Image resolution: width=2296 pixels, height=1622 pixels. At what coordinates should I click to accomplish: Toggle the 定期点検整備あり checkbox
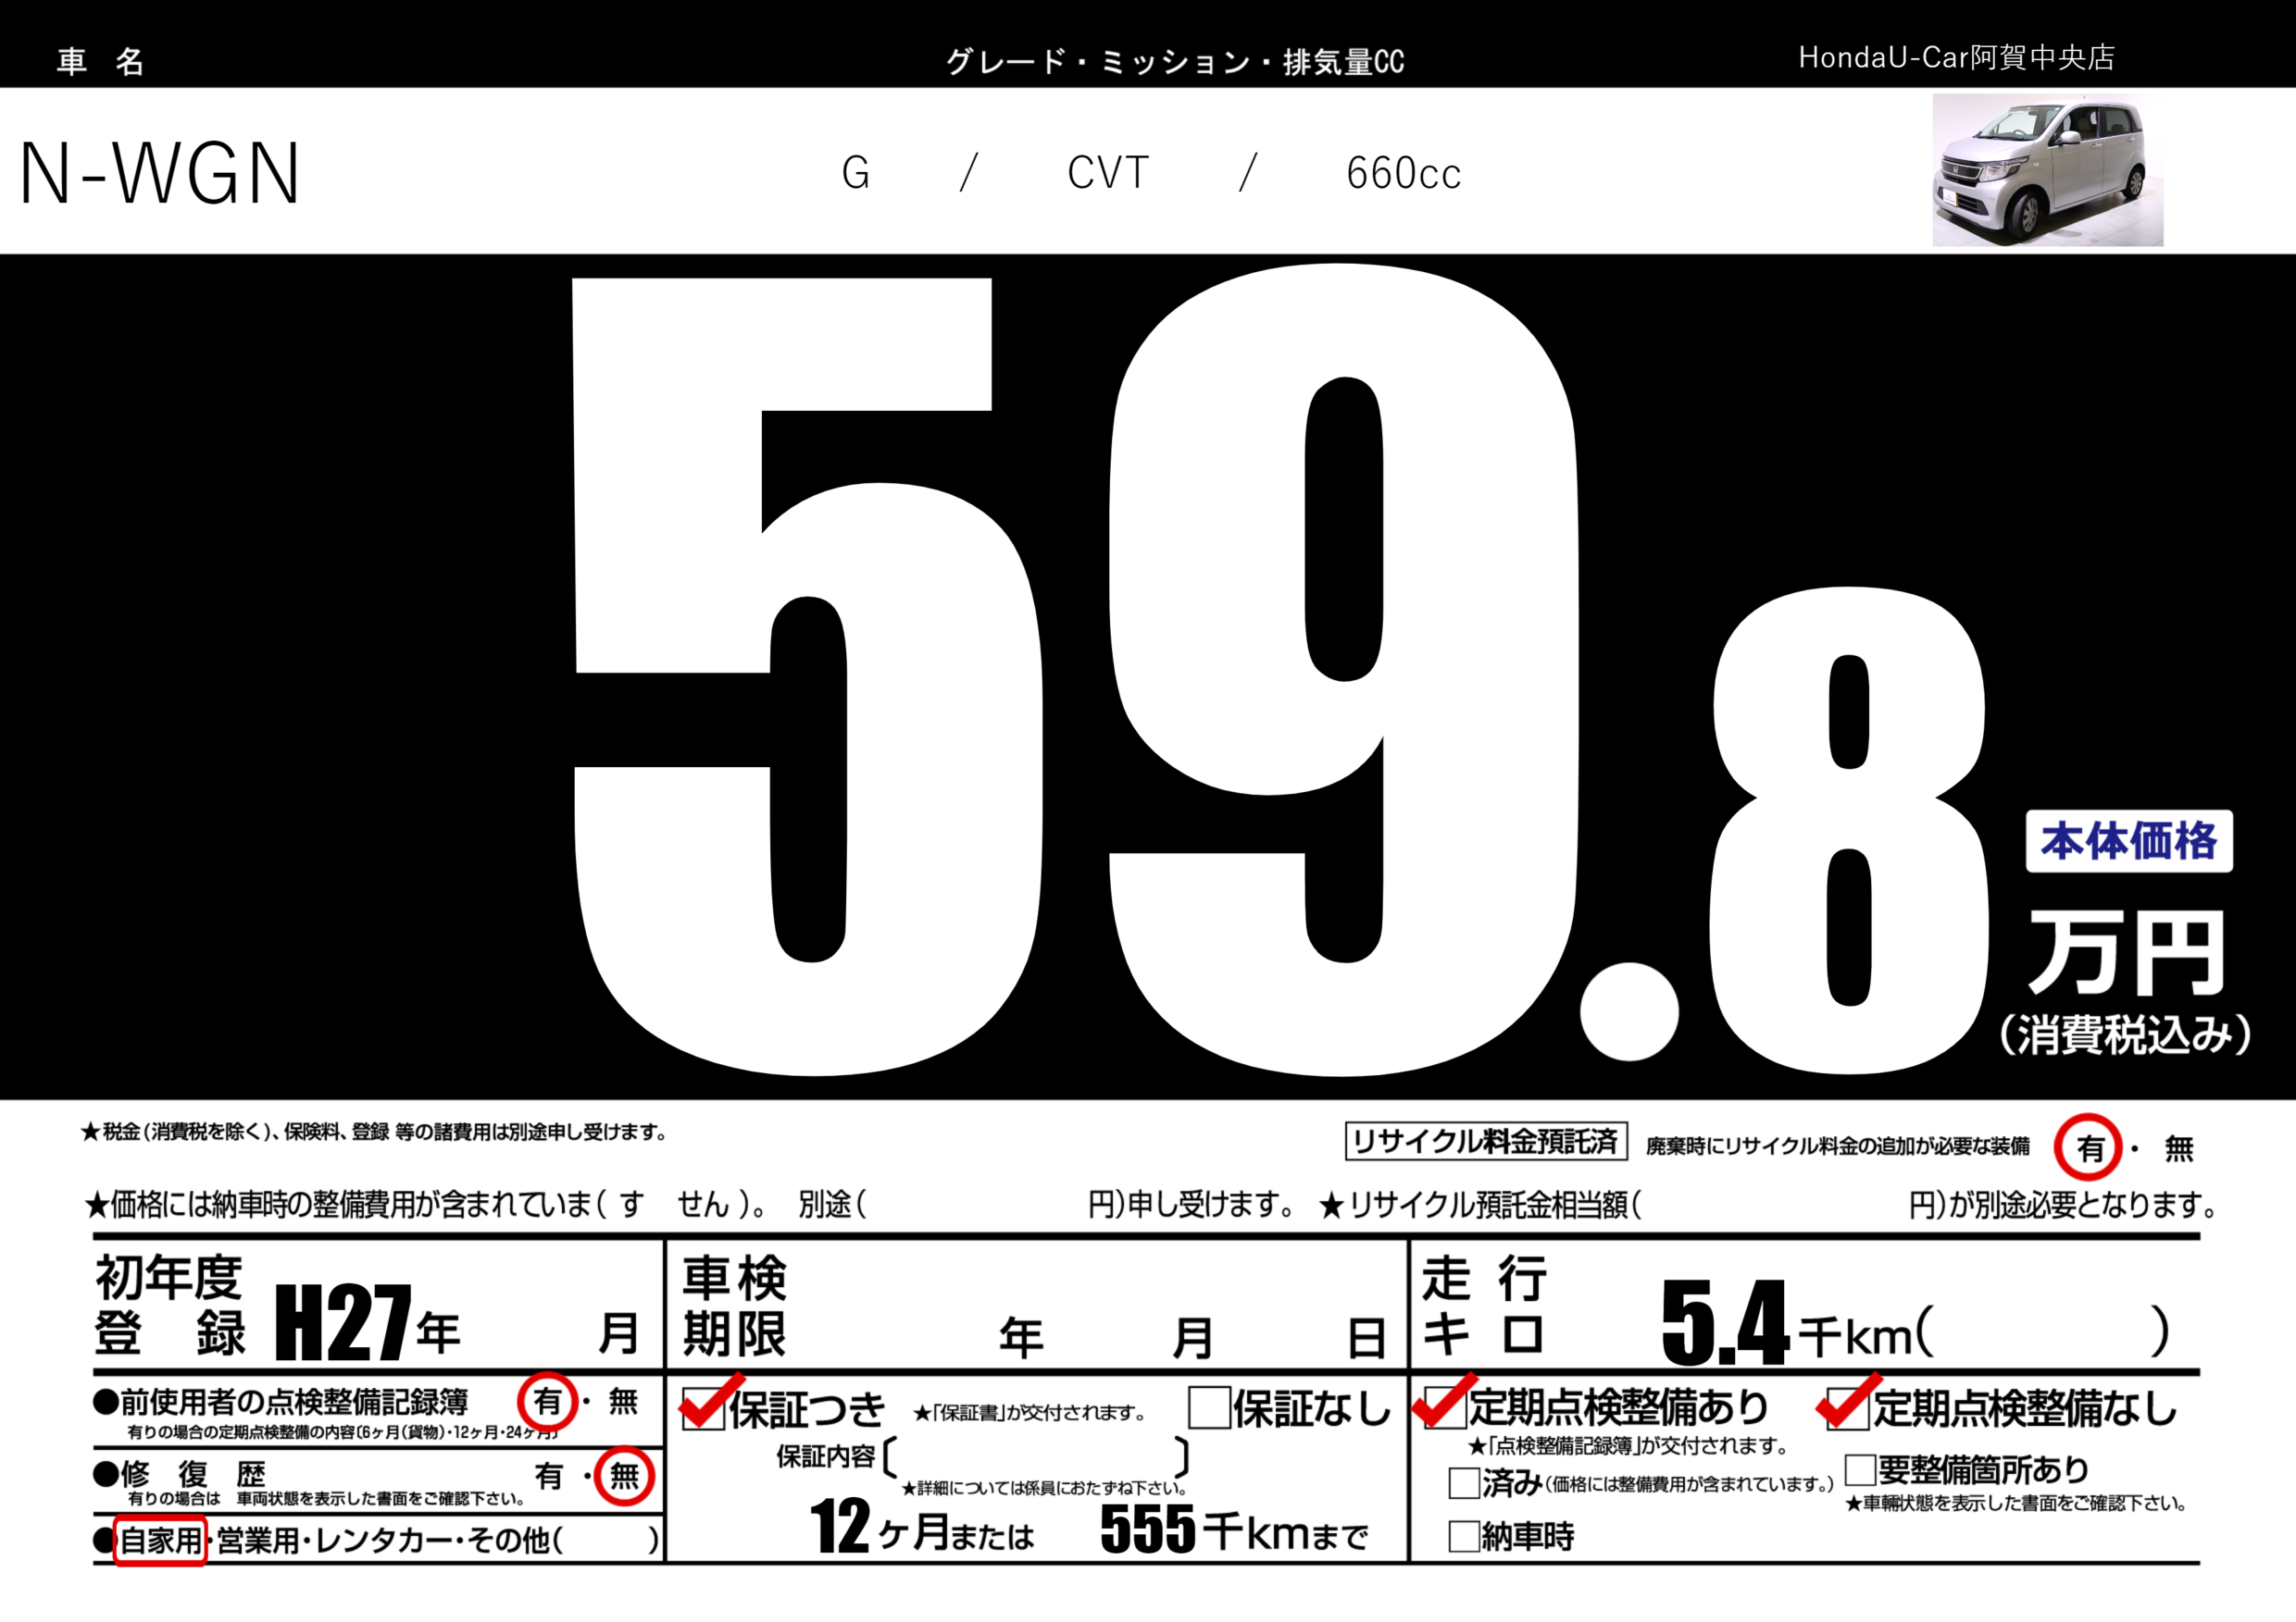tap(1444, 1406)
